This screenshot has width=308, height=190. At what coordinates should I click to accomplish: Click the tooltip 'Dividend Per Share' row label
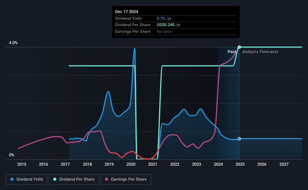click(x=133, y=25)
